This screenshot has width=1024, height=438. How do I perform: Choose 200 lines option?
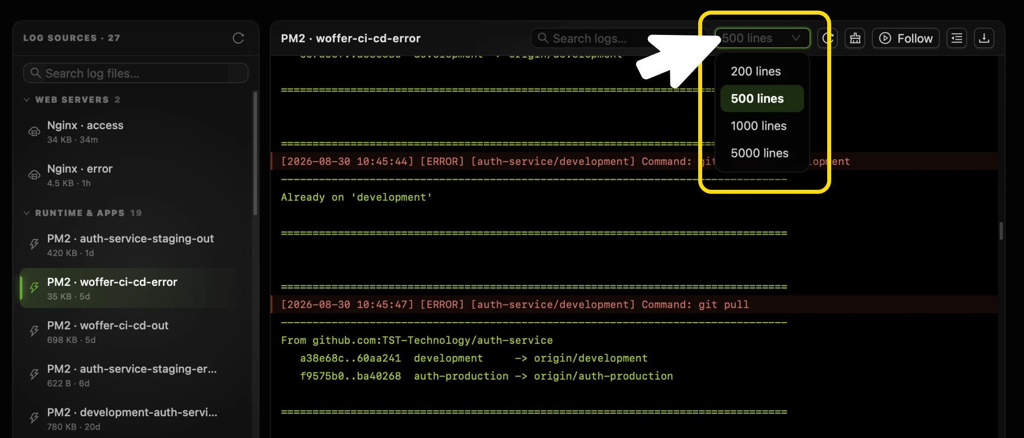(x=762, y=71)
